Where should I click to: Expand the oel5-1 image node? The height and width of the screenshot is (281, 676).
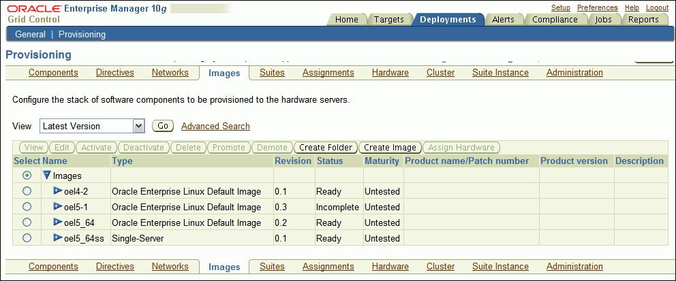tap(58, 207)
